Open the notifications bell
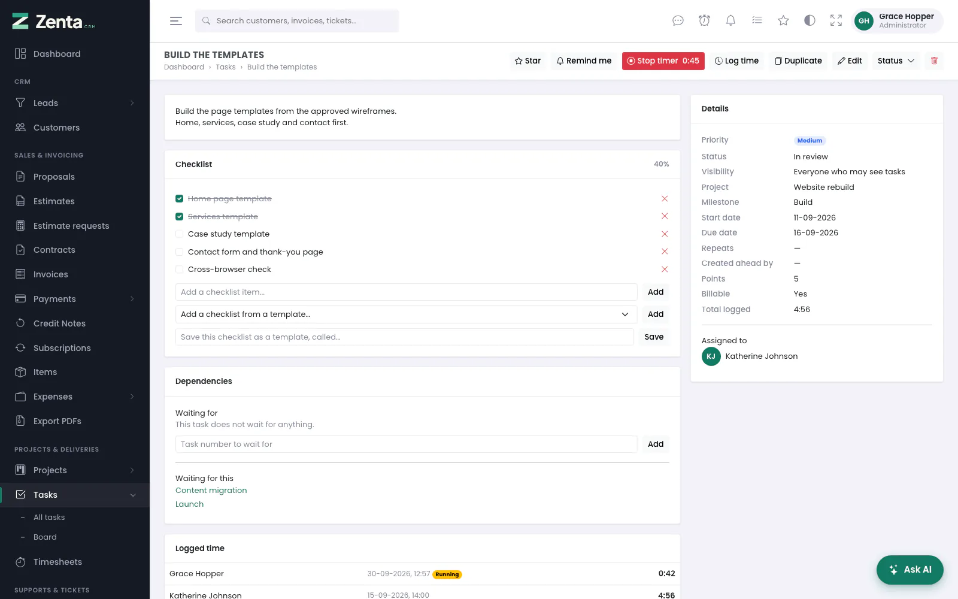Screen dimensions: 958x599 730,21
